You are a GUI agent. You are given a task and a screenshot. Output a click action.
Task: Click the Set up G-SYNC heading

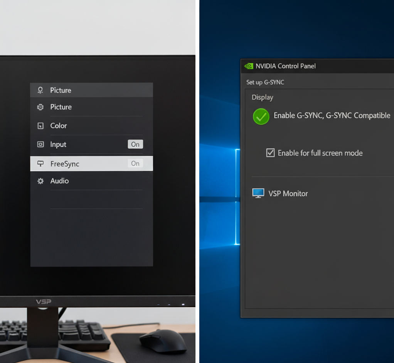(x=265, y=82)
